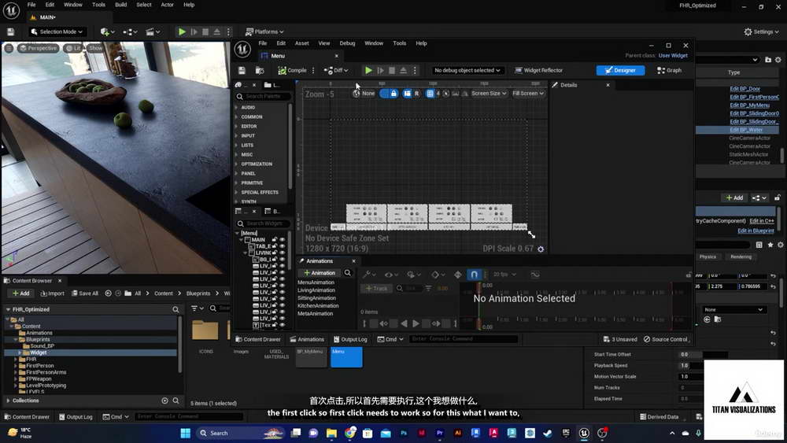Click main editor Play button

click(x=182, y=31)
